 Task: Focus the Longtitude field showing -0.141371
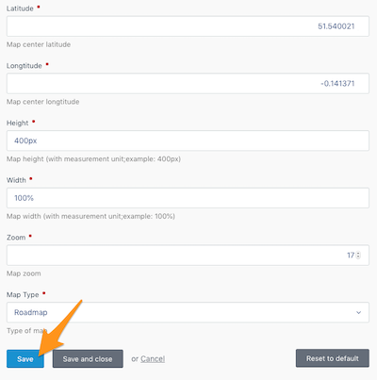[x=188, y=84]
